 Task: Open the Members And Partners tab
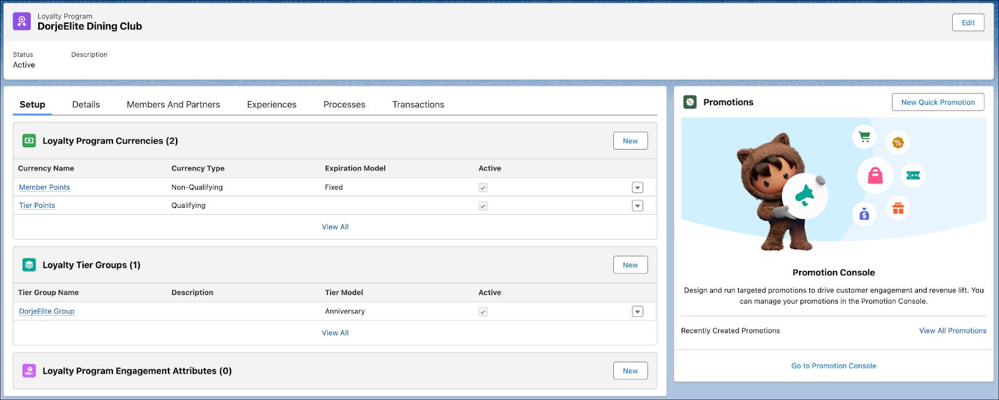174,104
